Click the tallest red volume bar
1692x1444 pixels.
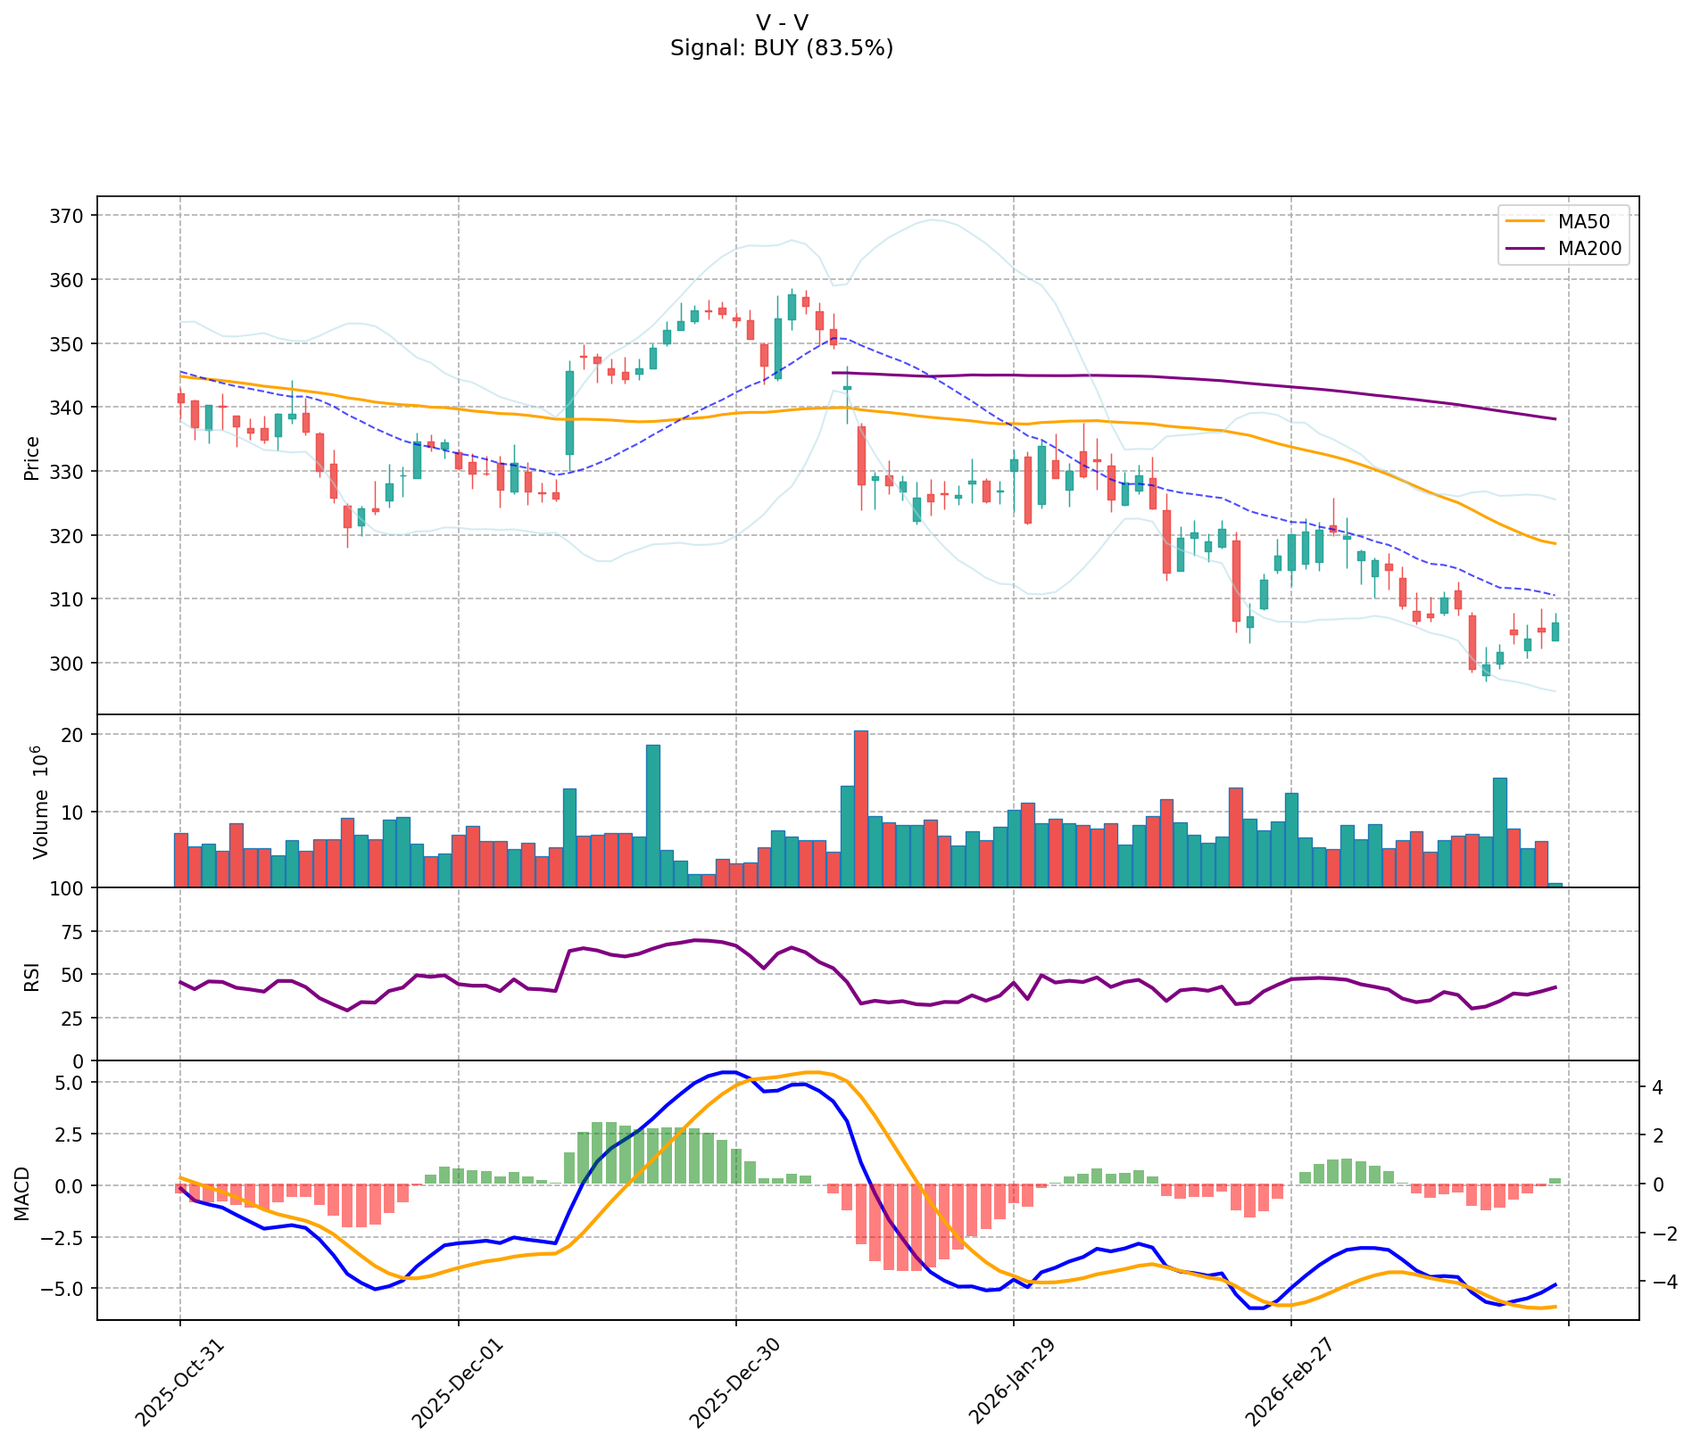point(860,808)
